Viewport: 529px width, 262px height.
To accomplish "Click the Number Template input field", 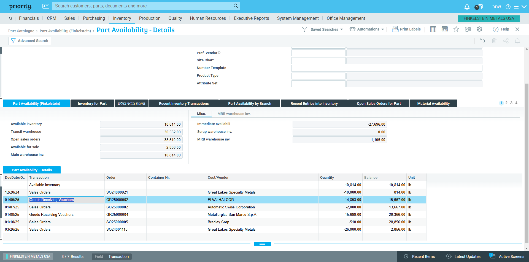I will click(387, 68).
